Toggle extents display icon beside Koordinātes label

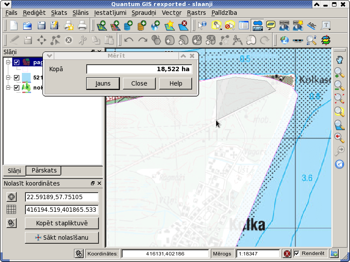79,254
